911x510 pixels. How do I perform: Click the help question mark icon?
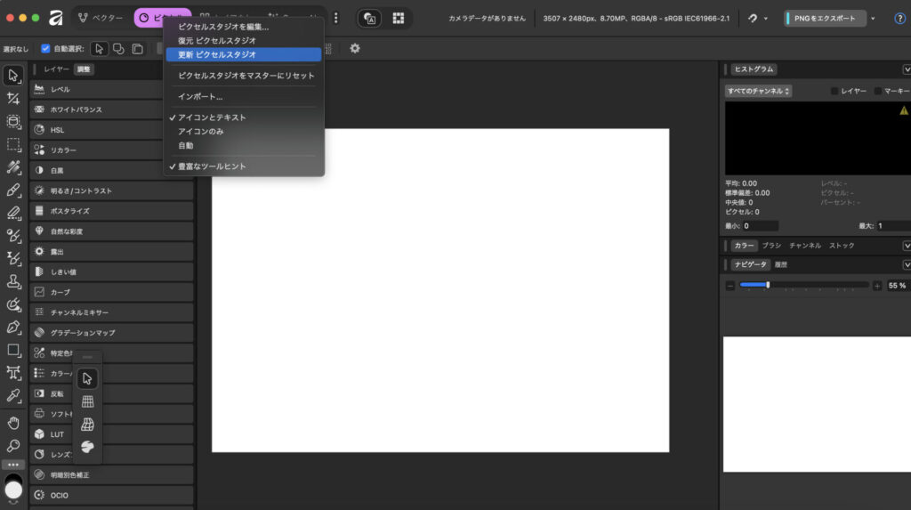tap(899, 18)
